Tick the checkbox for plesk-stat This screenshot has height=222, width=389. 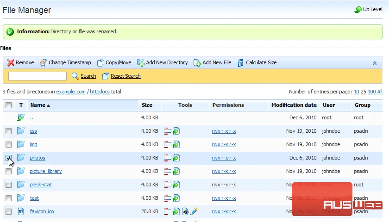click(x=9, y=185)
